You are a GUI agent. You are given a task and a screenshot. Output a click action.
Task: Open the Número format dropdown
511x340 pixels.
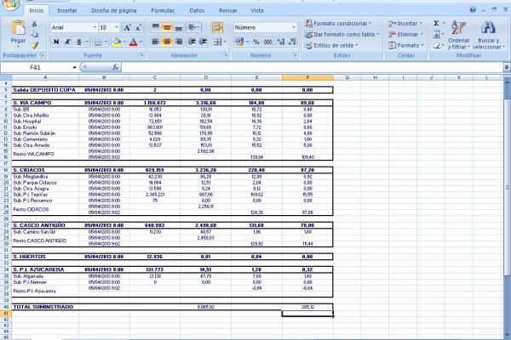(293, 27)
